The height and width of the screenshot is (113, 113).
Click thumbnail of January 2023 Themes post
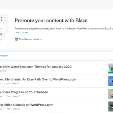[111, 68]
